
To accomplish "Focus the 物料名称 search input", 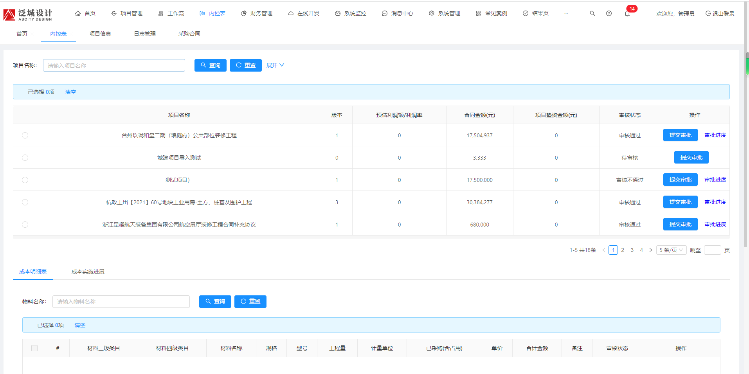I will pos(121,302).
